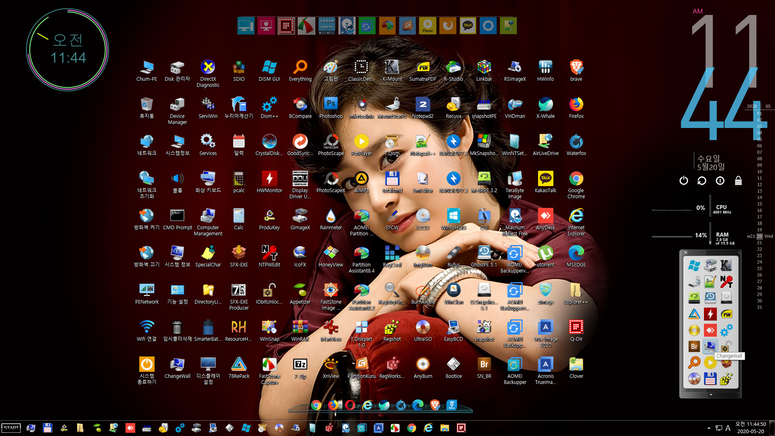The width and height of the screenshot is (775, 436).
Task: Open 시스템 종료하기 shutdown icon
Action: (x=147, y=371)
